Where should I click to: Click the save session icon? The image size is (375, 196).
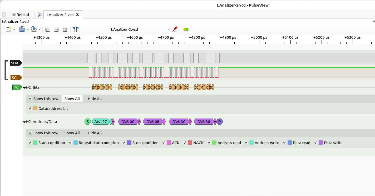34,29
